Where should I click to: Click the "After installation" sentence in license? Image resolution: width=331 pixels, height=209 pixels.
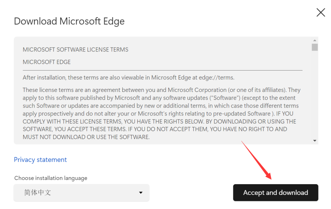[86, 78]
